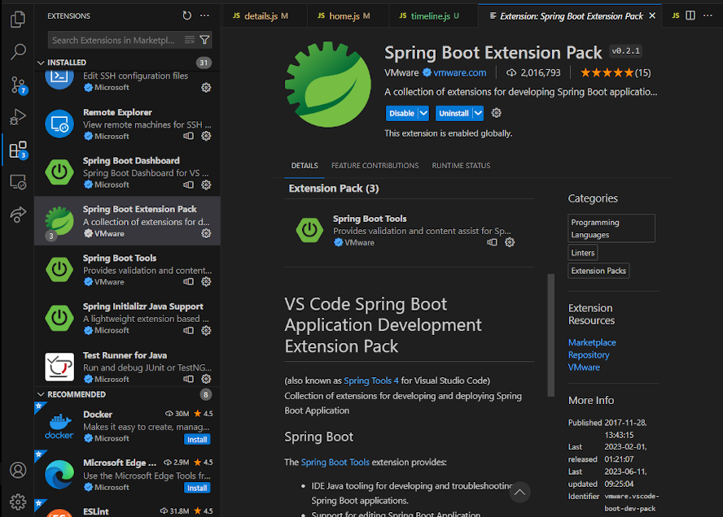Open manage gear for Spring Boot Dashboard

(x=206, y=185)
